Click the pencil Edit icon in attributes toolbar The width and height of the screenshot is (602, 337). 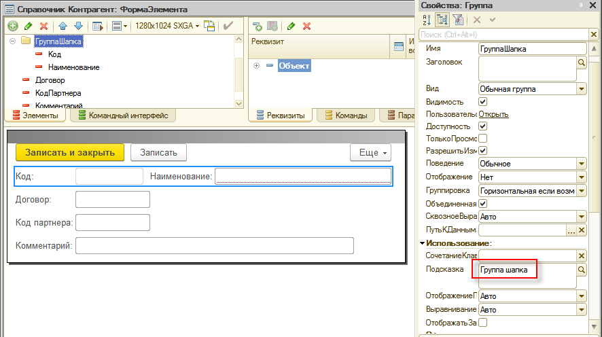(291, 26)
